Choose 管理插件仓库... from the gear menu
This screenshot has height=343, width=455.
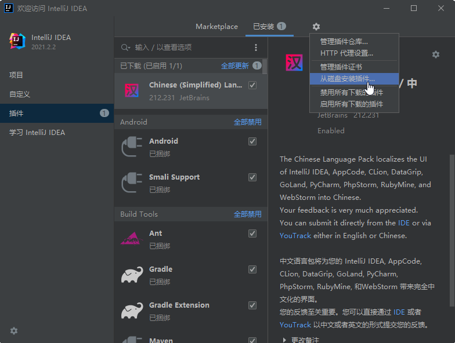pos(354,42)
